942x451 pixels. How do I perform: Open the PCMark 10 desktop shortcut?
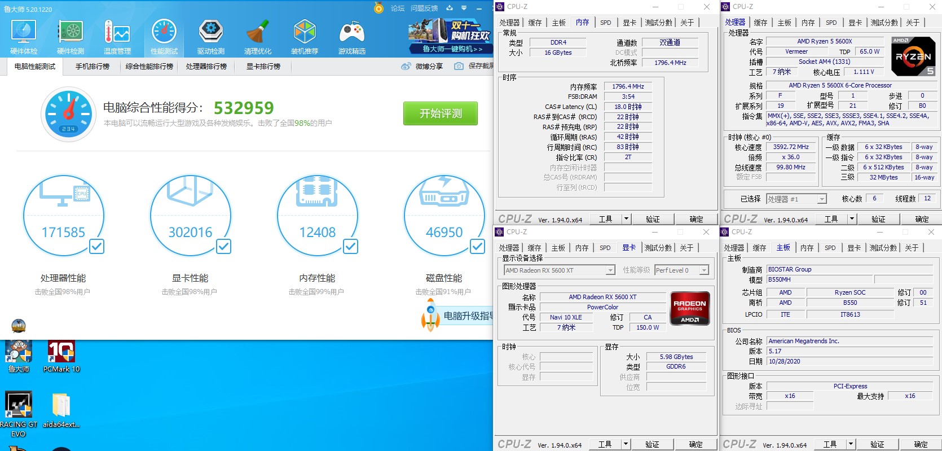[x=61, y=356]
